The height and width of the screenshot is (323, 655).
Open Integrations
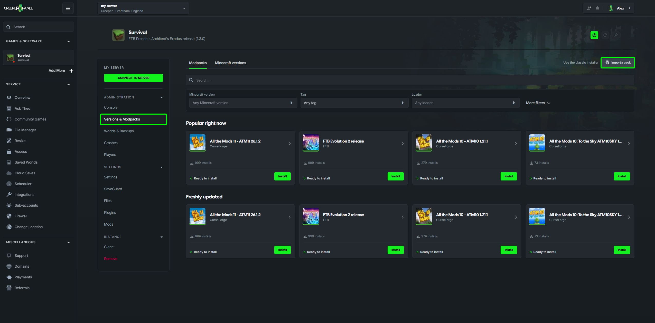(x=24, y=195)
